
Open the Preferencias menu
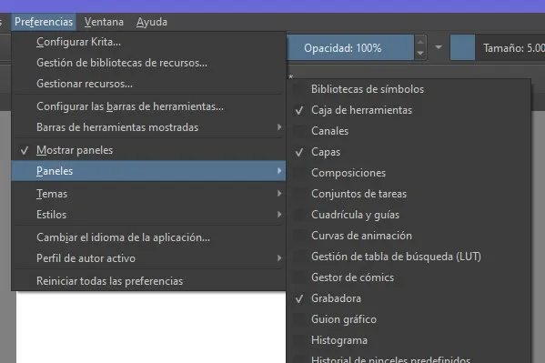click(x=44, y=22)
